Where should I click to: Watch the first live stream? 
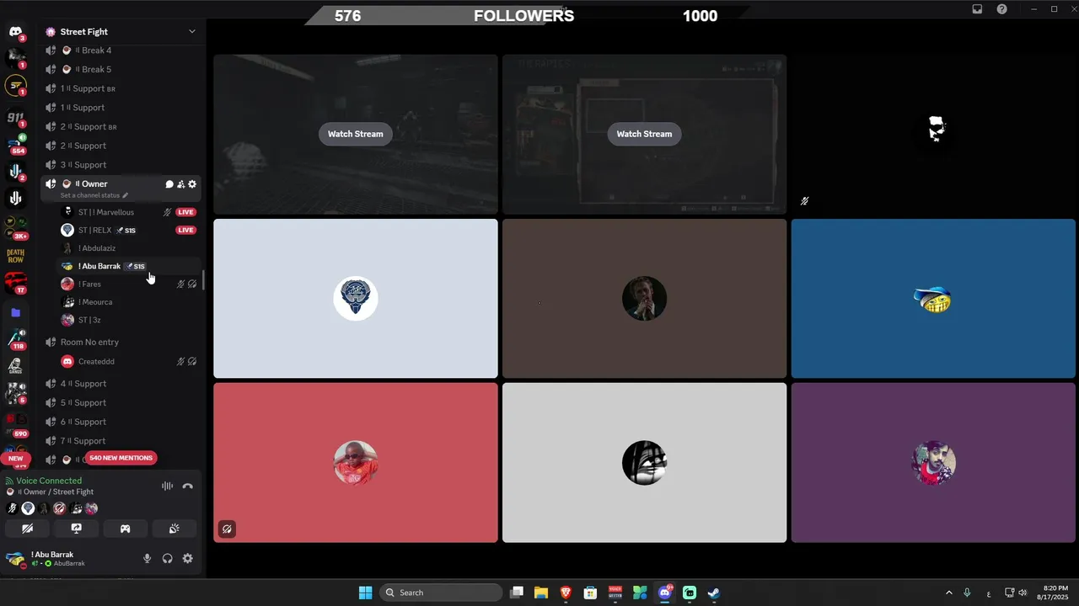point(355,134)
